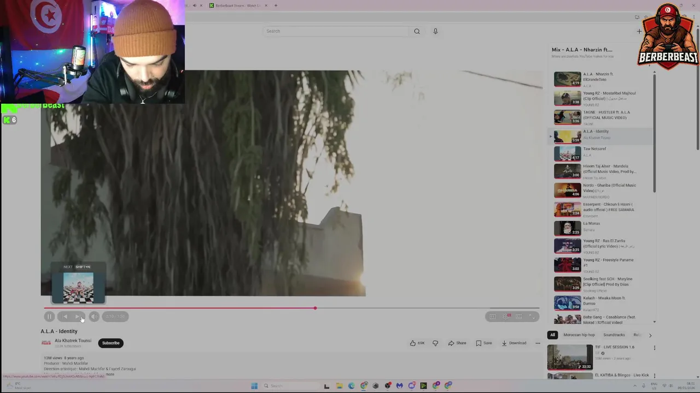Click the Mix - A.L.A - Nharzin playlist title
The height and width of the screenshot is (393, 700).
coord(582,50)
